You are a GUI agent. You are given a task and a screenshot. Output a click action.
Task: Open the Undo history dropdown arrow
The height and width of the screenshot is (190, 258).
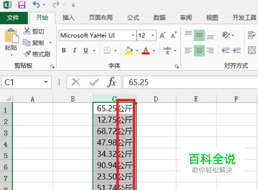point(44,5)
